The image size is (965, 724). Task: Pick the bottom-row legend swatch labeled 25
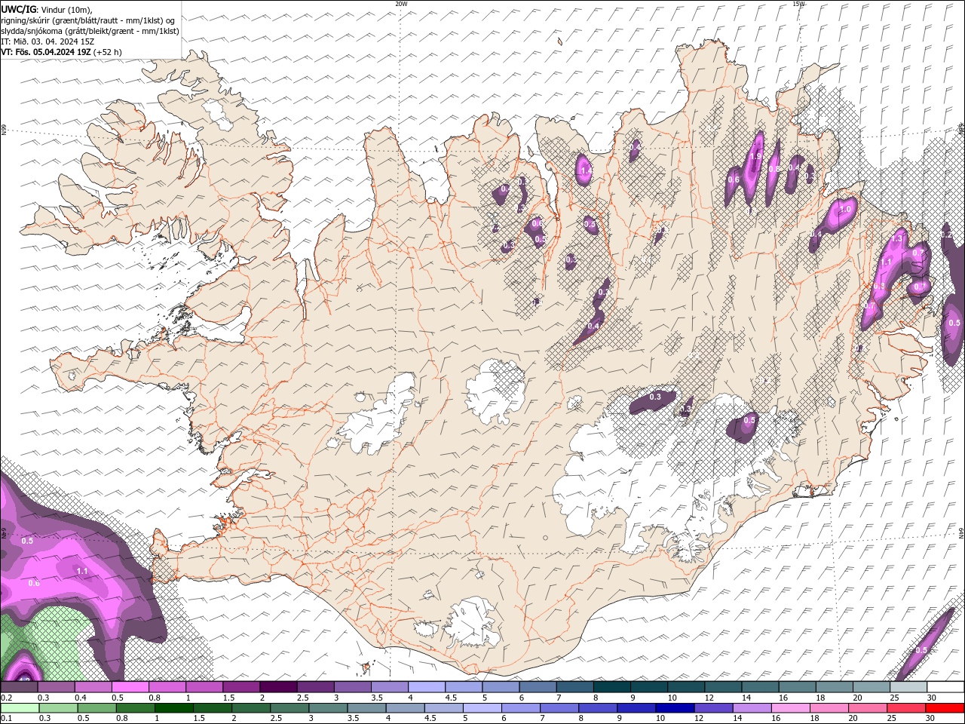coord(906,708)
